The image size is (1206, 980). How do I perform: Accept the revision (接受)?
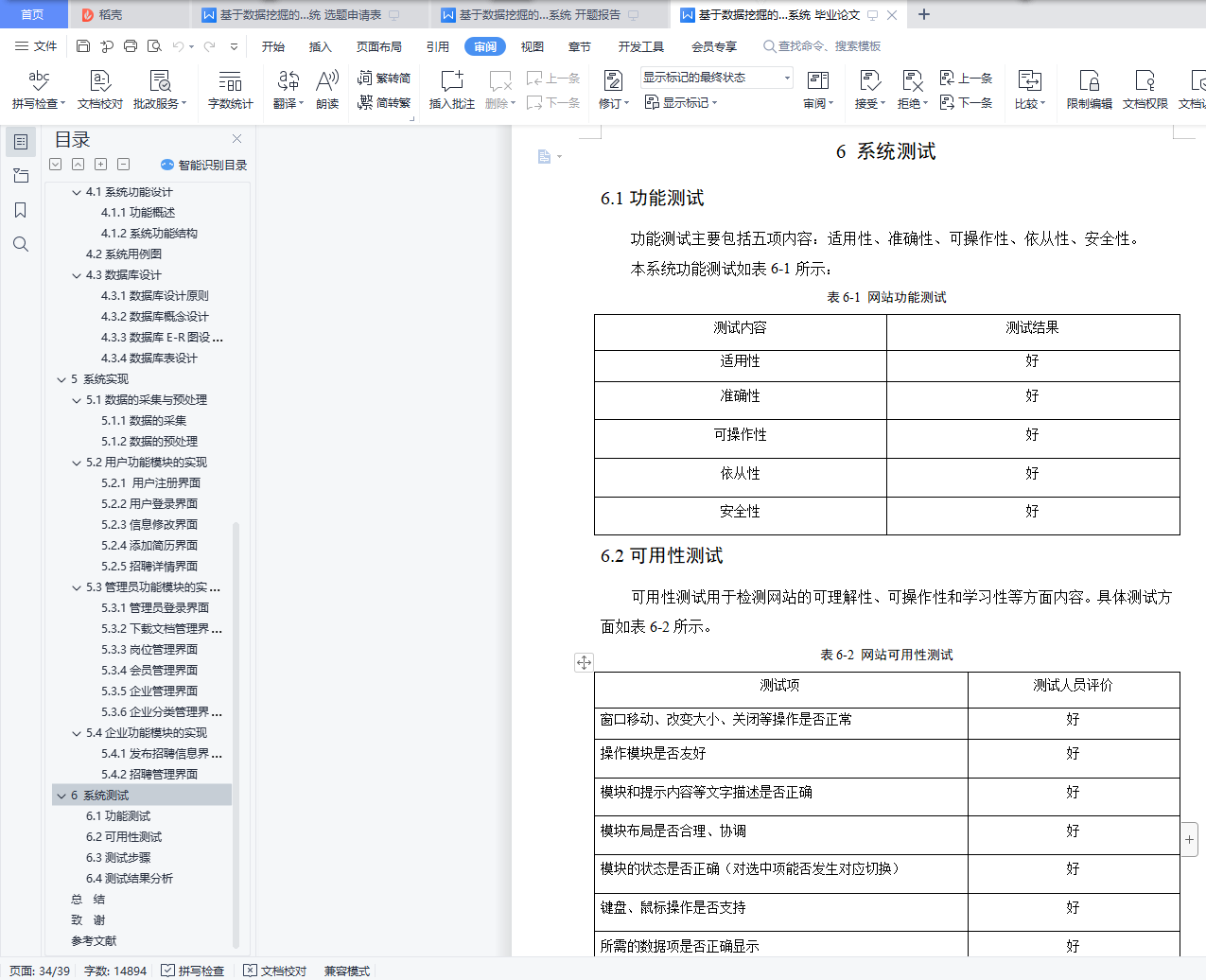869,90
